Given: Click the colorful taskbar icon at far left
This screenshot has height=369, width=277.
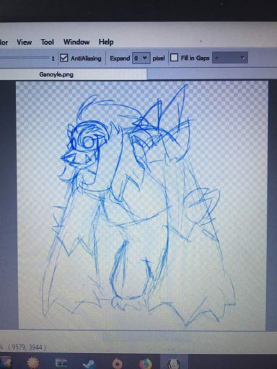Looking at the screenshot, I should click(x=5, y=363).
